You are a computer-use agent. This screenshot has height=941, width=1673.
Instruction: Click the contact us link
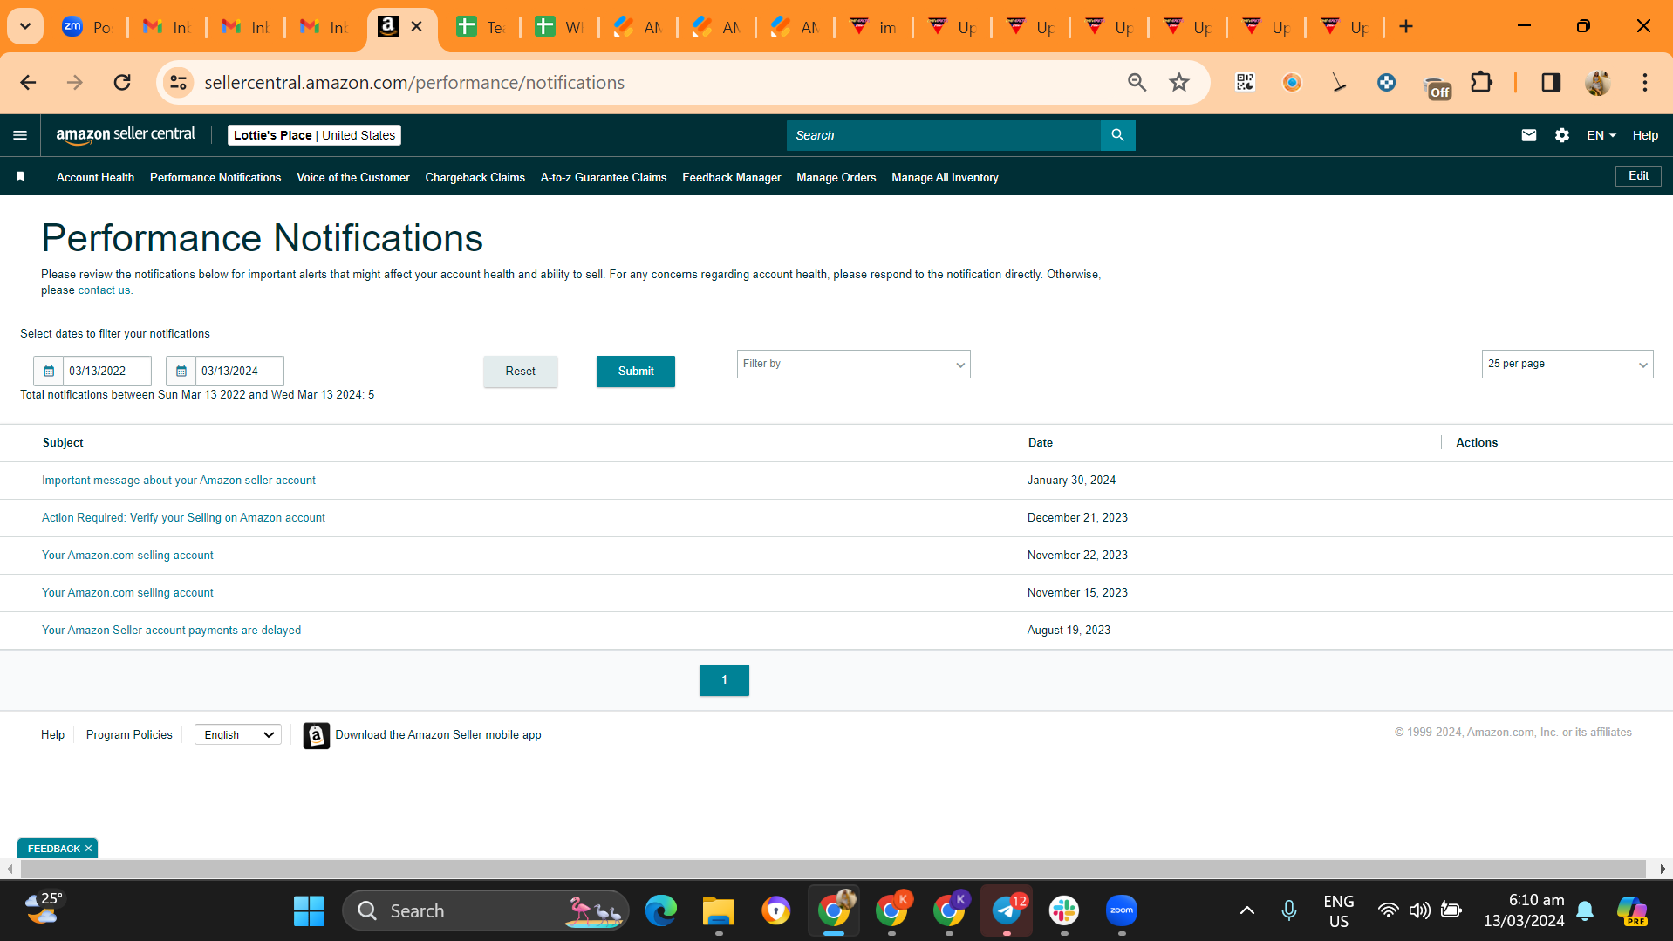point(104,290)
